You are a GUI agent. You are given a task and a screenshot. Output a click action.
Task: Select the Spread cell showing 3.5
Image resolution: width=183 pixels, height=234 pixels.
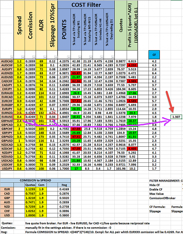point(19,137)
